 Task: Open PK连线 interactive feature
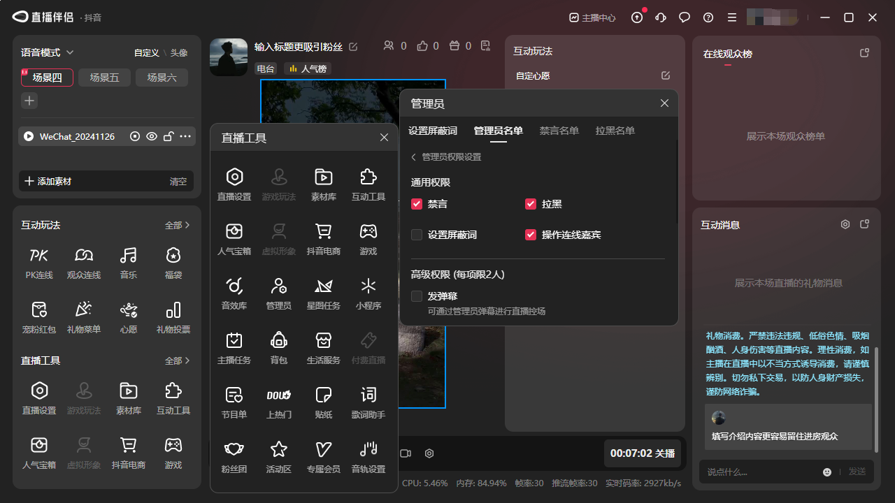click(x=39, y=263)
